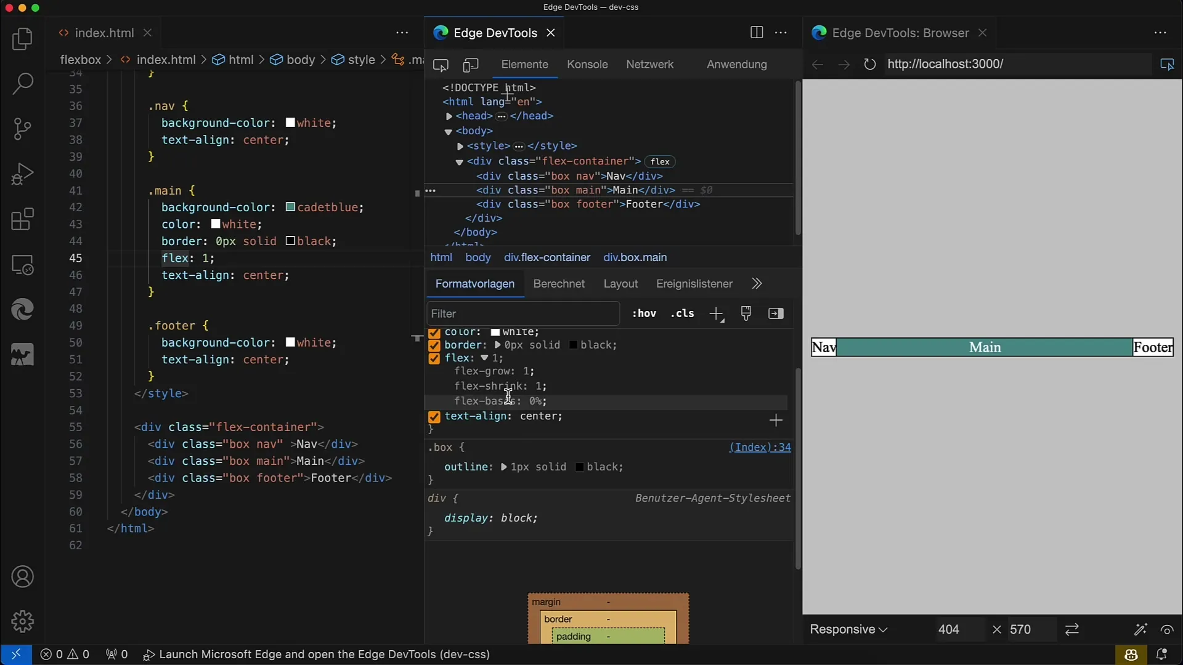Open notifications bell in status bar

point(1161,655)
